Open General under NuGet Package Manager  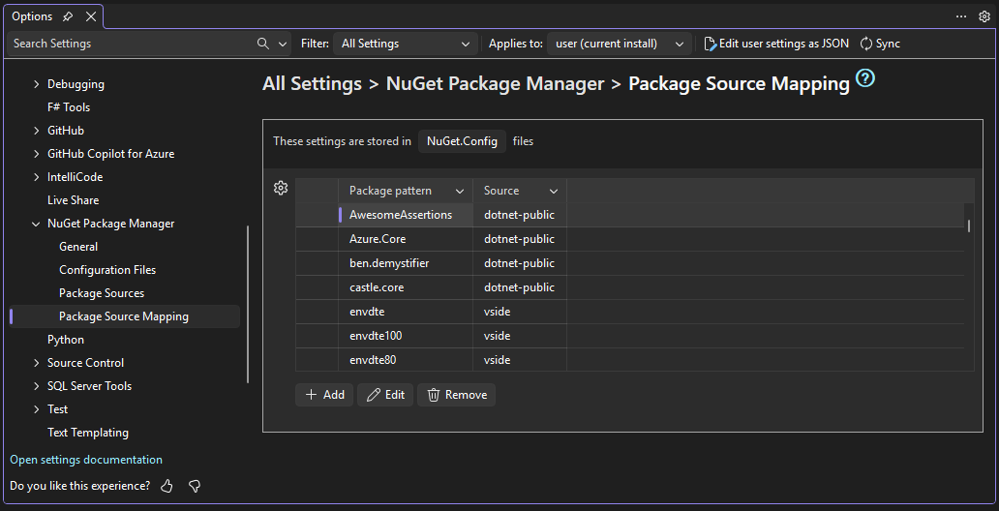coord(78,247)
